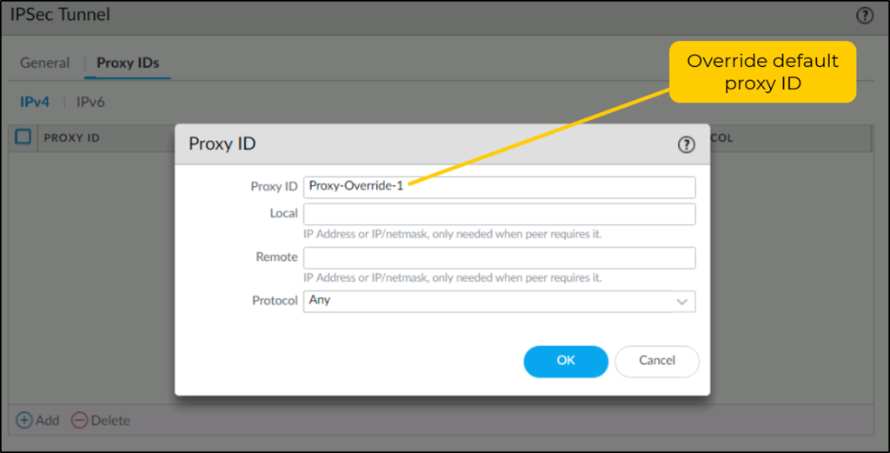This screenshot has width=890, height=453.
Task: Open the Protocol dropdown showing Any
Action: (500, 302)
